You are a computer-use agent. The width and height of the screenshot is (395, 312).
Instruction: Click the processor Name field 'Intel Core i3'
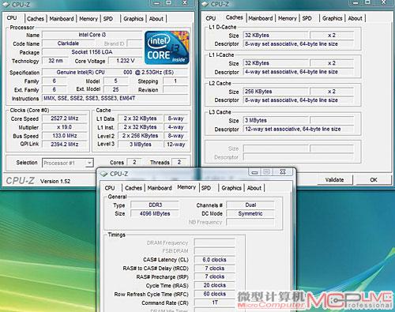[92, 35]
